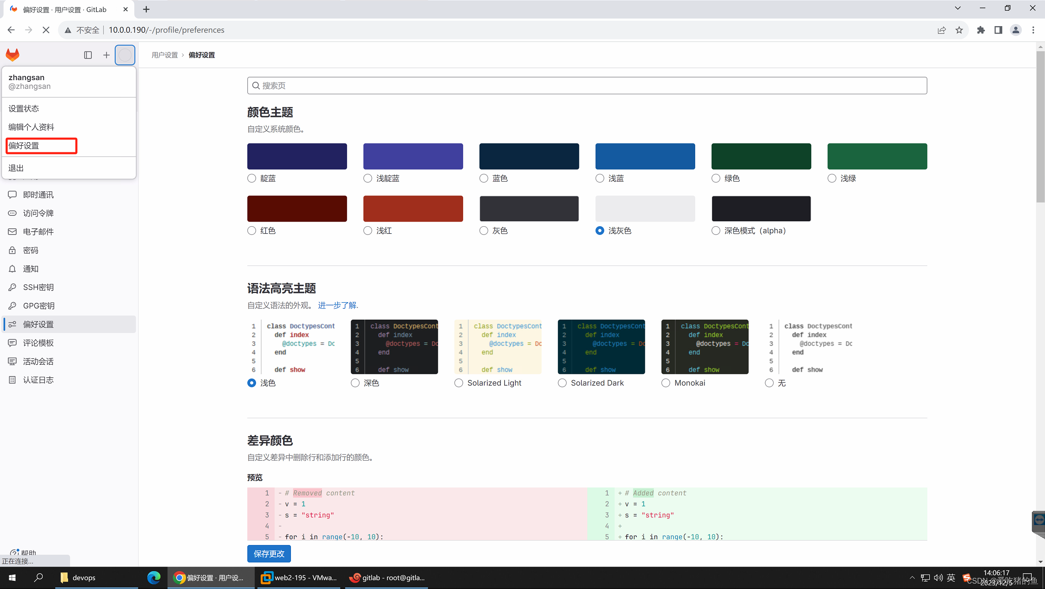Open 活动会话 in the sidebar
Screen dimensions: 1045x589
click(69, 362)
